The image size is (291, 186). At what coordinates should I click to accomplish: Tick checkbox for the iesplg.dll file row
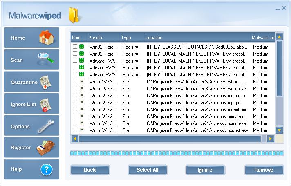(x=75, y=102)
